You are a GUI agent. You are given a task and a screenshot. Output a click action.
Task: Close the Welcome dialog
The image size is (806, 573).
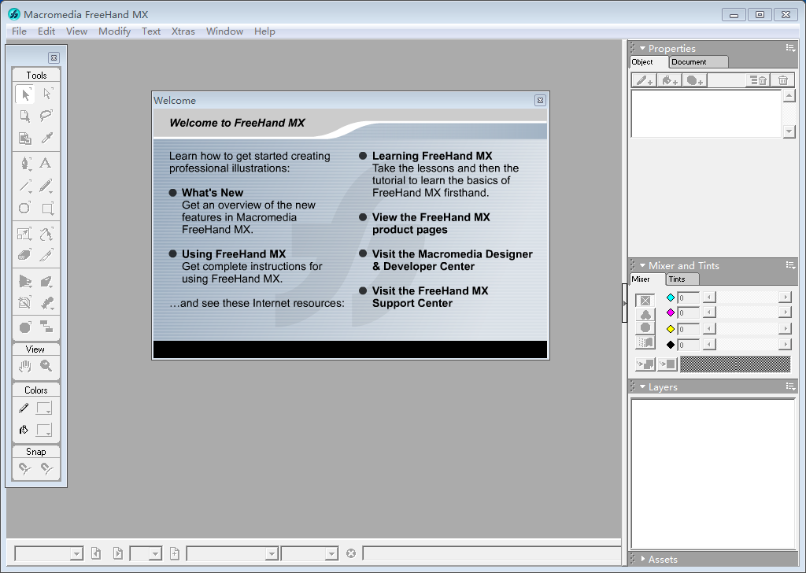540,101
